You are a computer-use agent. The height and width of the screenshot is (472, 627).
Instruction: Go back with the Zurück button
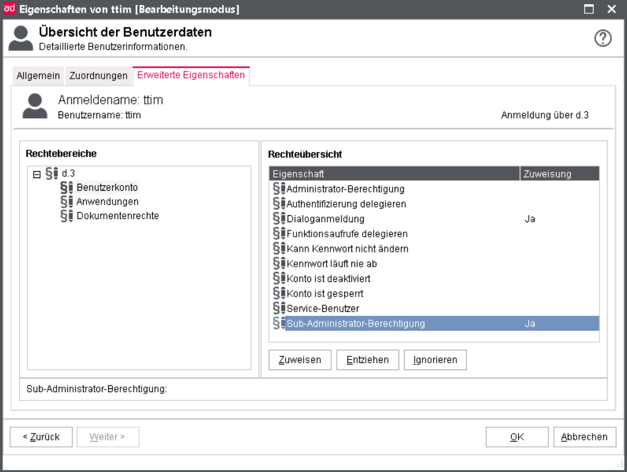(x=42, y=437)
